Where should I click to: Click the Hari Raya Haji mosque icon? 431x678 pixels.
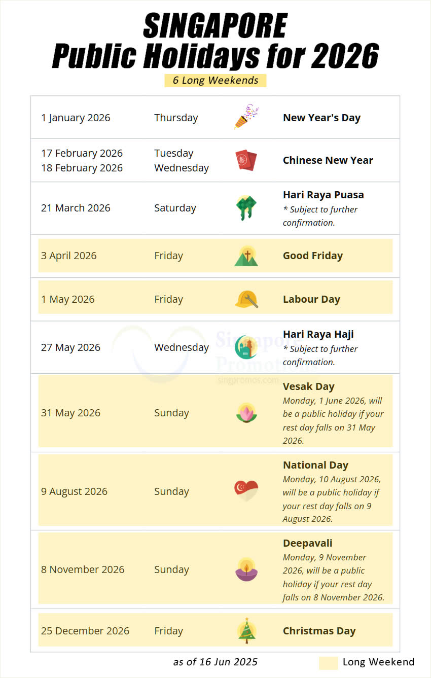coord(246,347)
